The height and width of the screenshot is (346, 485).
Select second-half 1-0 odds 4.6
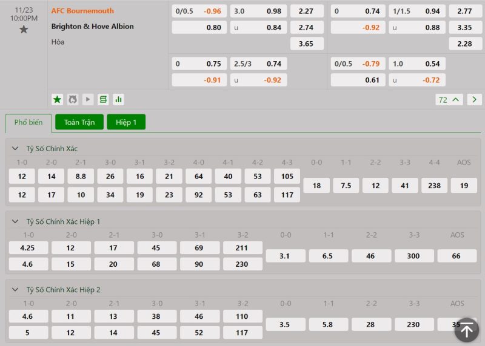tap(28, 316)
